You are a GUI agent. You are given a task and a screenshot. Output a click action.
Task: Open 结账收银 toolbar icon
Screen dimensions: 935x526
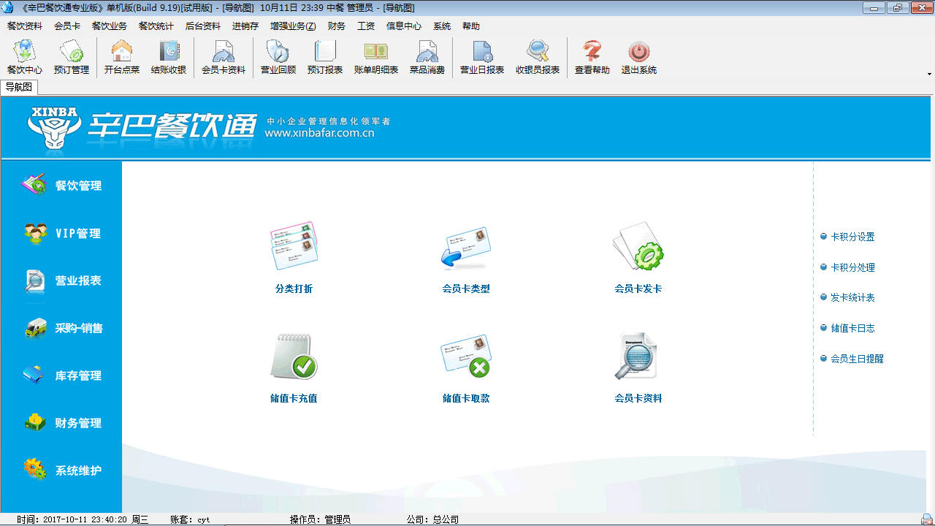click(168, 58)
